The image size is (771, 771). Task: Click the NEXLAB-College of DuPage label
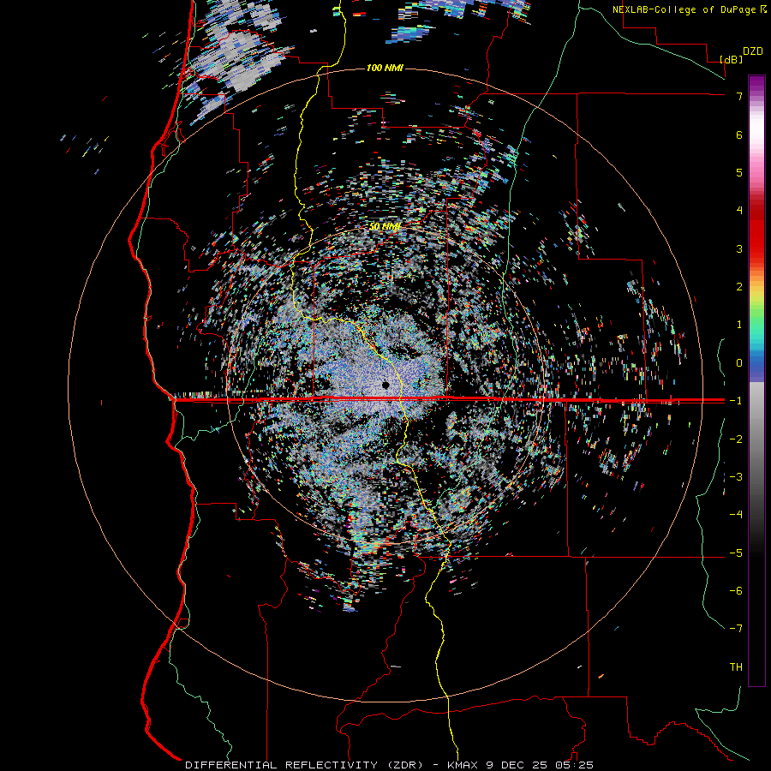[684, 9]
